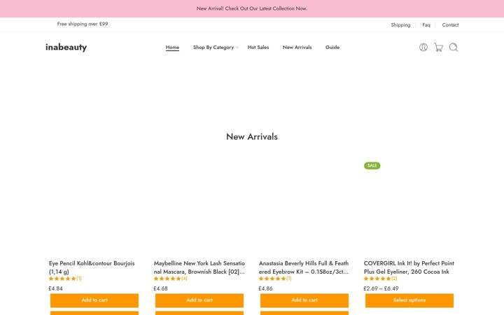
Task: Click star rating of COVERGIRL Eyeliner
Action: click(x=377, y=279)
